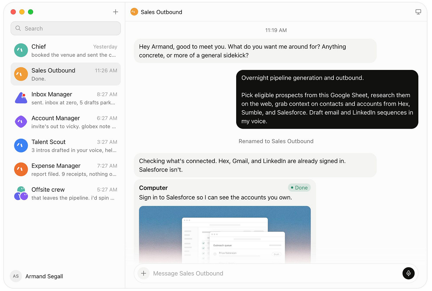The width and height of the screenshot is (432, 291).
Task: Click the 11:26 AM timestamp on Sales Outbound
Action: click(106, 71)
